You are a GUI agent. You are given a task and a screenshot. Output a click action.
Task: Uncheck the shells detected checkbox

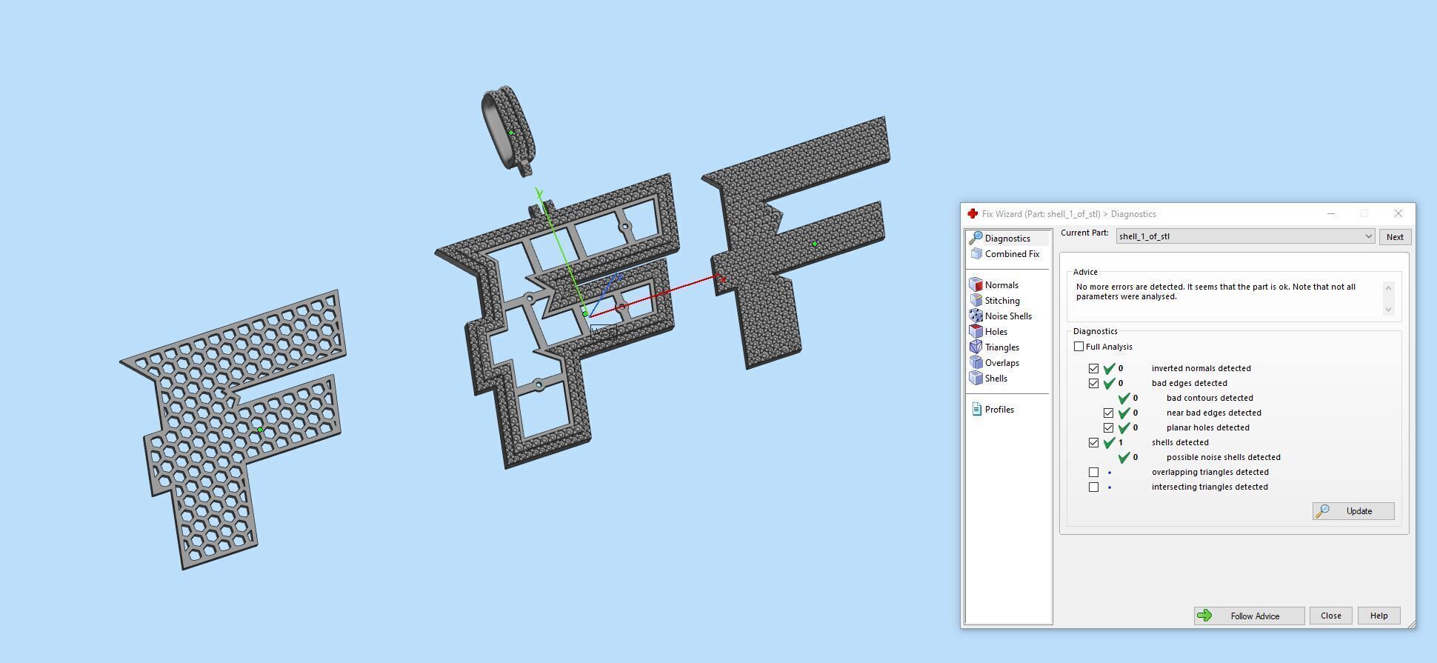click(x=1093, y=442)
